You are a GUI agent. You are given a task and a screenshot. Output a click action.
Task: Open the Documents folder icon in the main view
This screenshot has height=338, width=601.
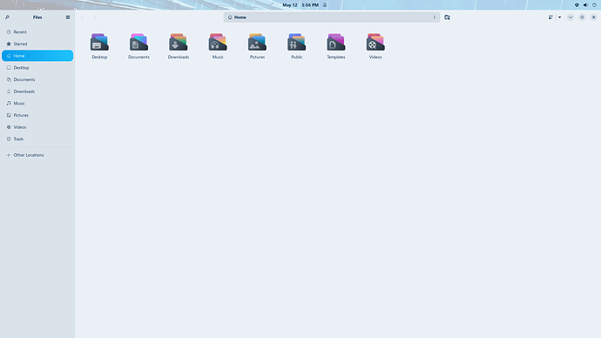(138, 42)
